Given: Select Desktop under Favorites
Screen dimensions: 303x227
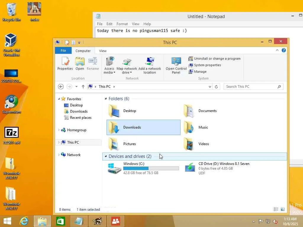Looking at the screenshot, I should [x=76, y=105].
